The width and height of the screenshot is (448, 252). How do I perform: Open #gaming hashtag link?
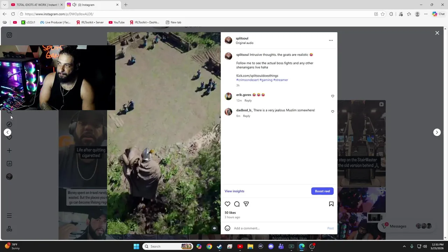coord(266,80)
